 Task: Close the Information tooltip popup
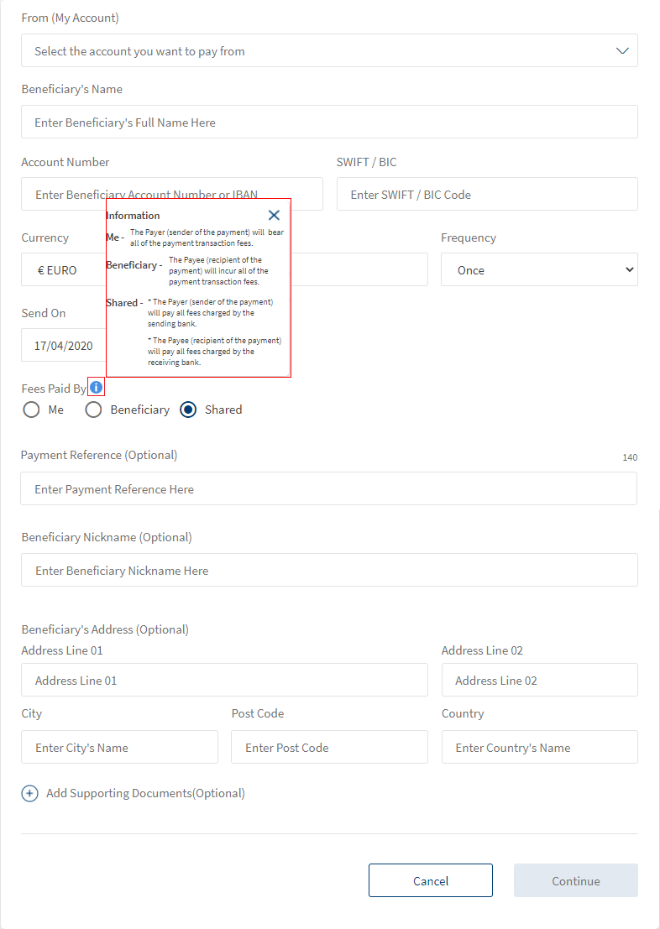click(x=274, y=216)
